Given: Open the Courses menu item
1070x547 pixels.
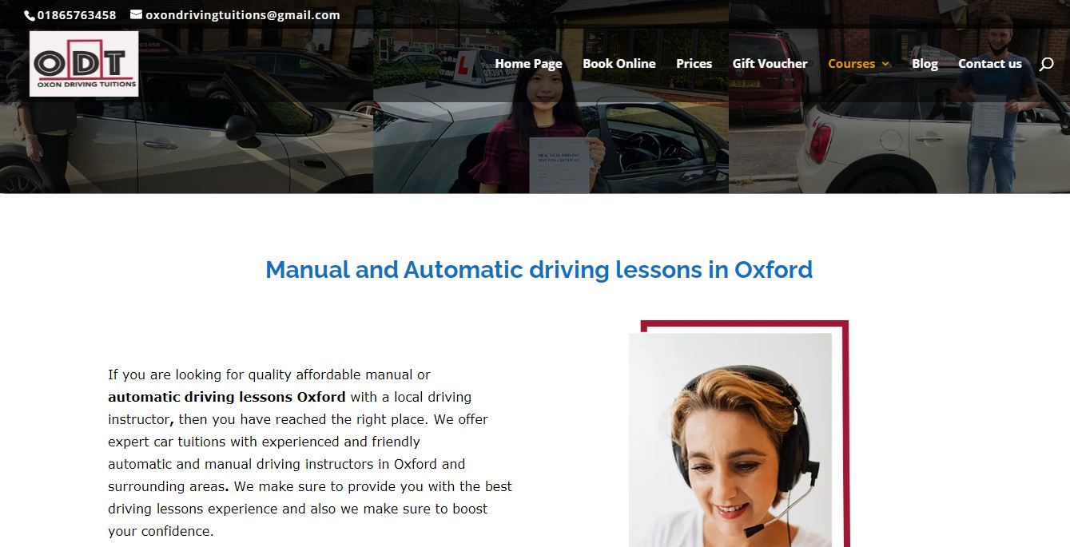Looking at the screenshot, I should point(852,64).
